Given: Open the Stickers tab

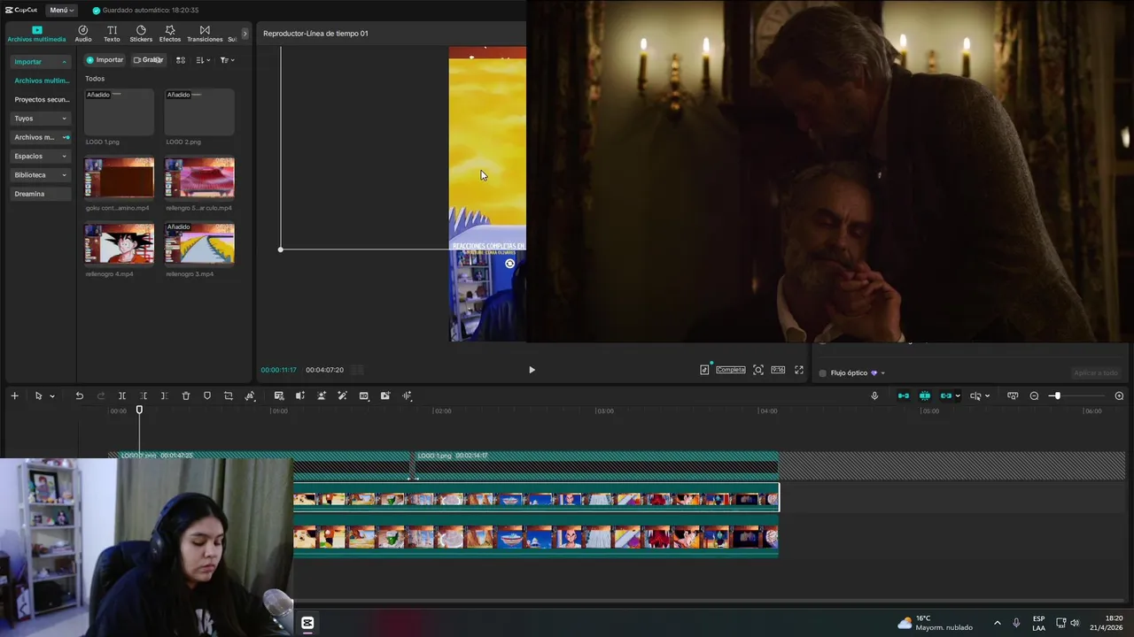Looking at the screenshot, I should (141, 34).
